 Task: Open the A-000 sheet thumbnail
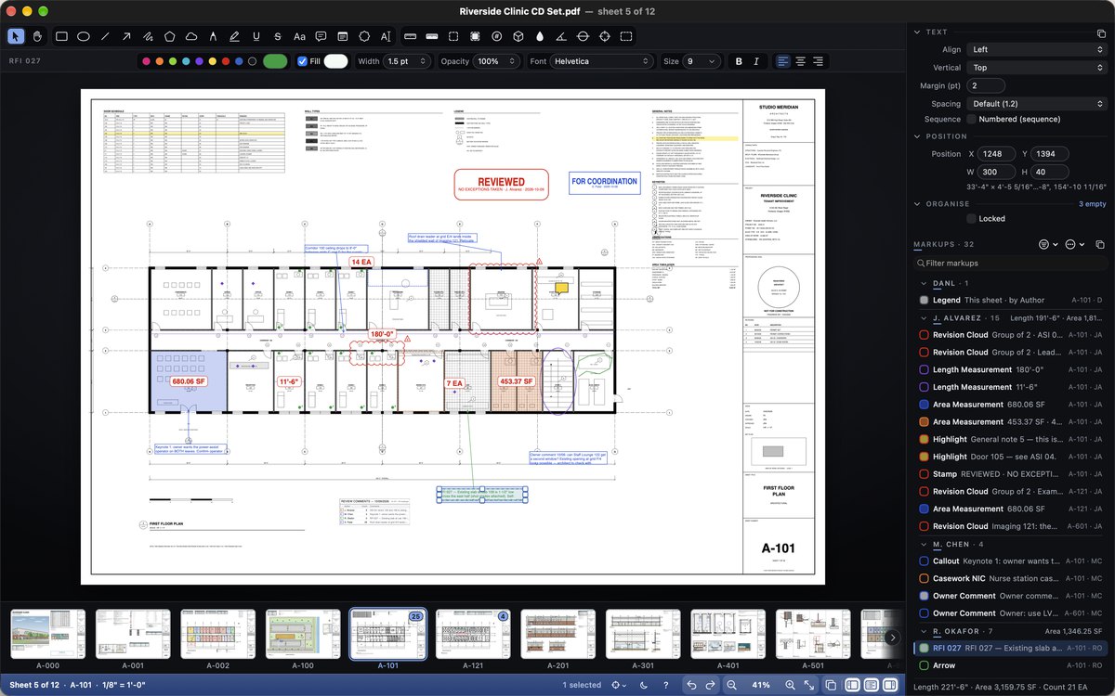coord(46,635)
